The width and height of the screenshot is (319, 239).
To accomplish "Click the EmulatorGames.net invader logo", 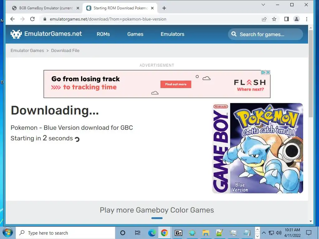I will pyautogui.click(x=16, y=34).
